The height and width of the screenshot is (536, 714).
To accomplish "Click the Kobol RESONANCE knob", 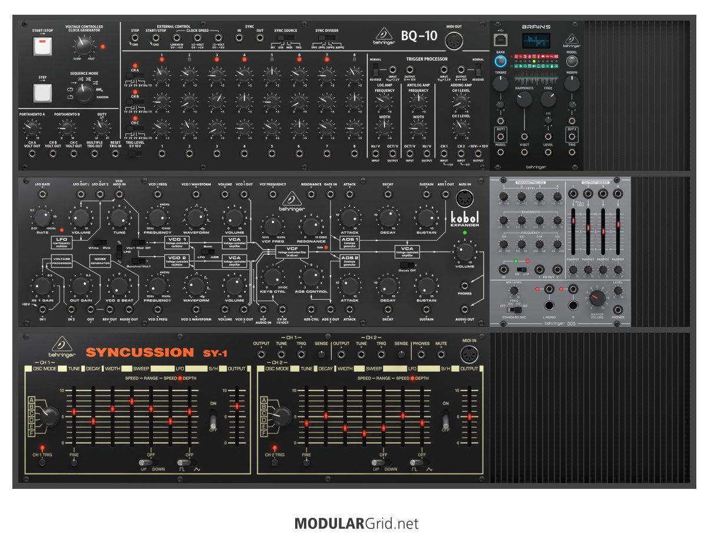I will pos(311,227).
